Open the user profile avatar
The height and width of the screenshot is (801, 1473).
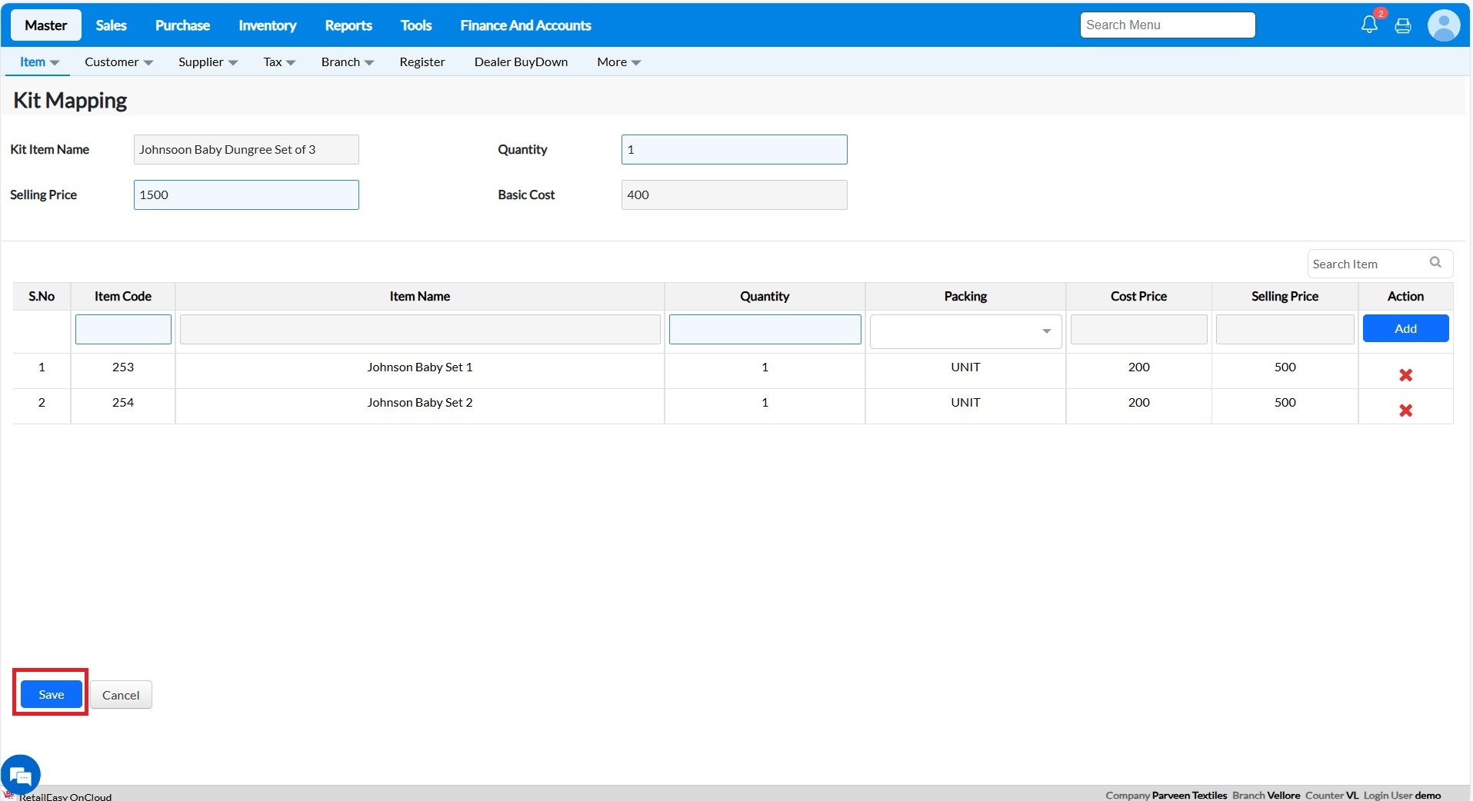coord(1444,25)
